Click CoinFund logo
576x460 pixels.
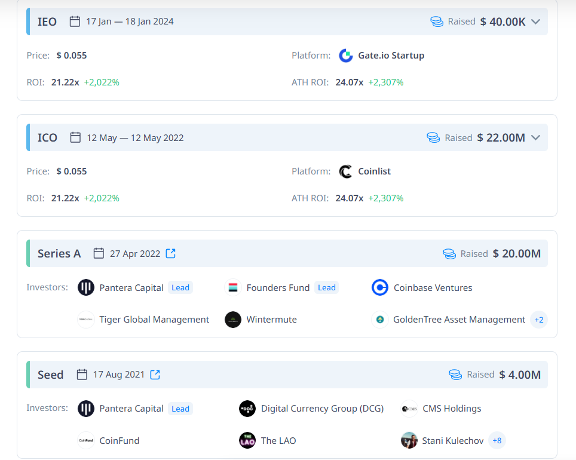pyautogui.click(x=86, y=440)
